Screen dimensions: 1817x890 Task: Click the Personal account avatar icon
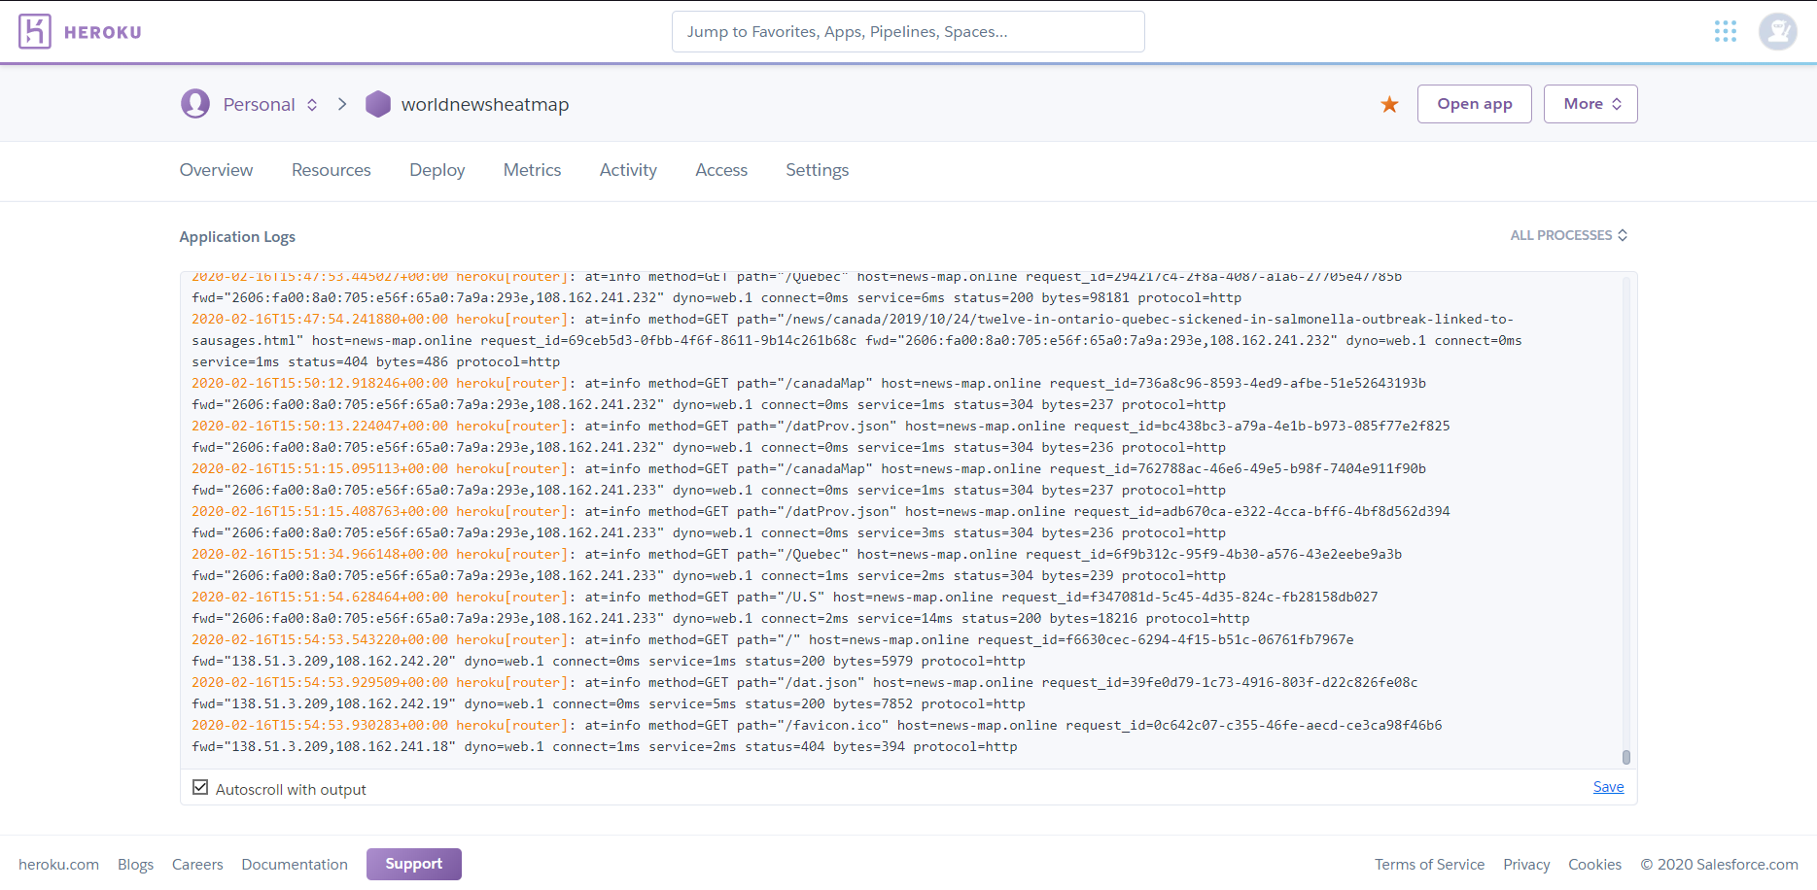pyautogui.click(x=195, y=104)
